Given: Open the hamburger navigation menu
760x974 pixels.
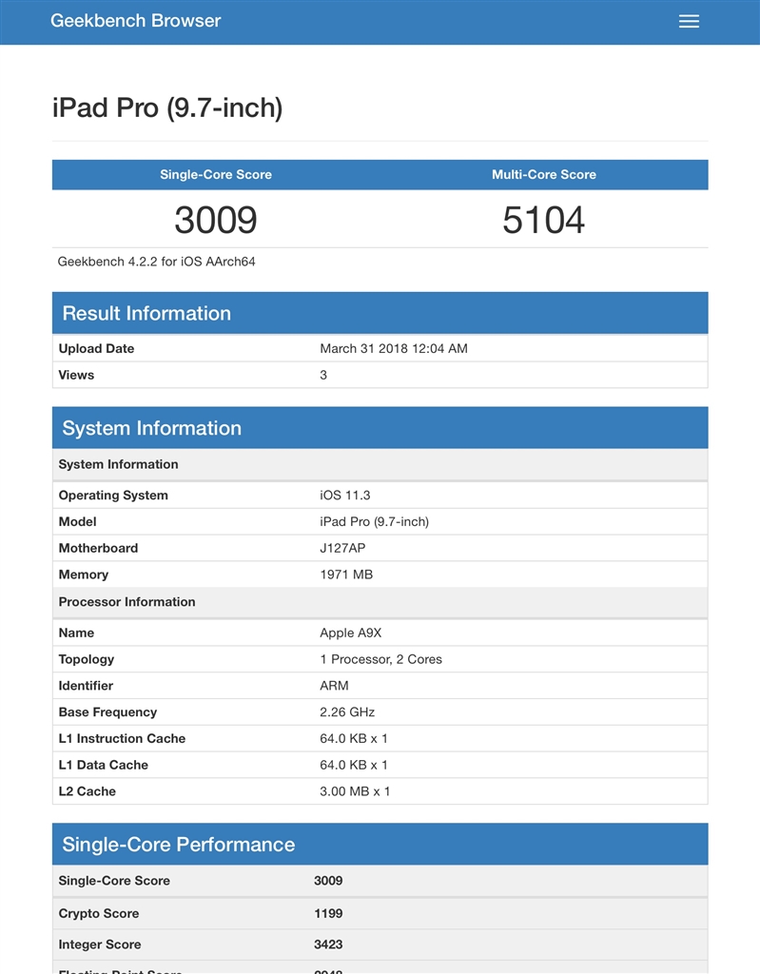Looking at the screenshot, I should pyautogui.click(x=689, y=22).
